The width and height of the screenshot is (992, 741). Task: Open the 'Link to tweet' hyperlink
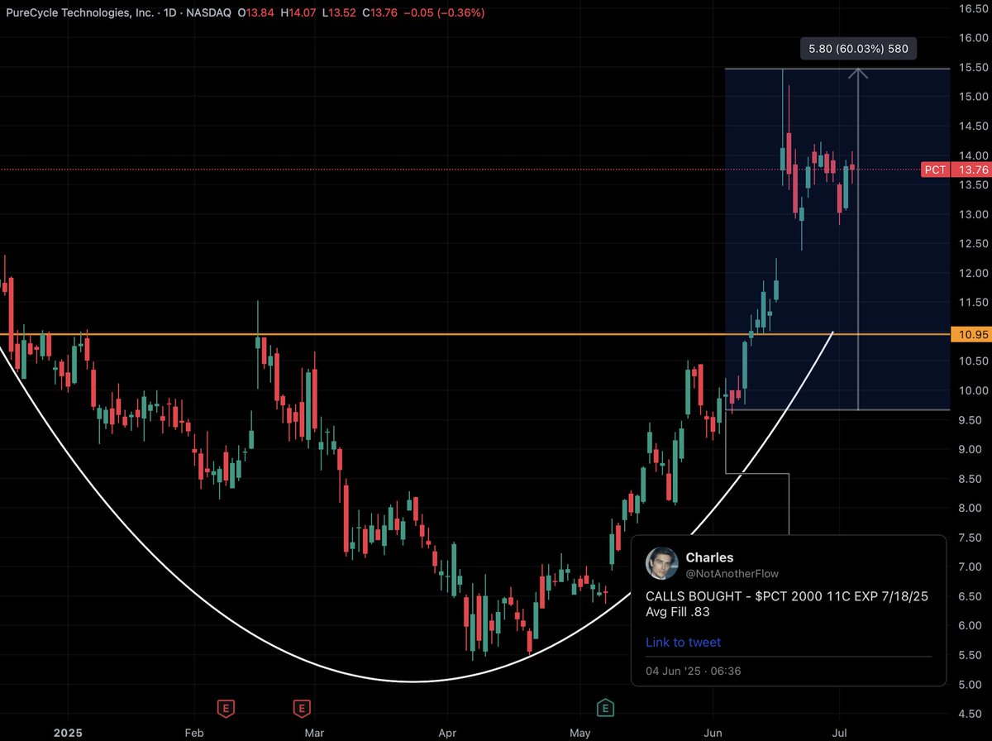(x=683, y=643)
